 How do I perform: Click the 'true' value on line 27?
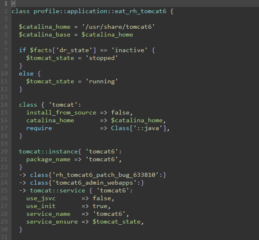click(x=100, y=206)
